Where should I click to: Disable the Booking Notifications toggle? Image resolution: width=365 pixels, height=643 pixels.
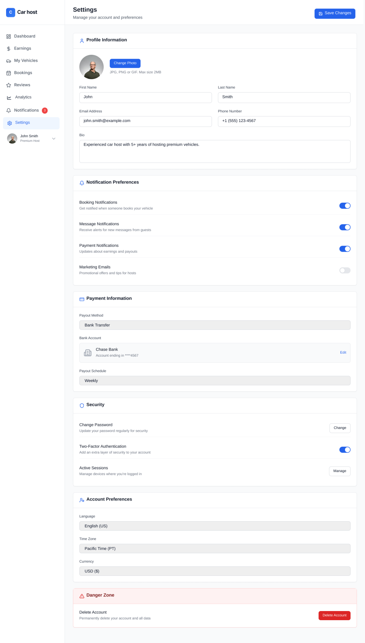(x=345, y=206)
